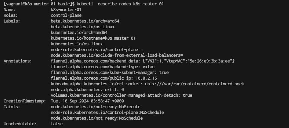Click the kube-subnet-manager true annotation
This screenshot has height=128, width=289.
click(110, 72)
